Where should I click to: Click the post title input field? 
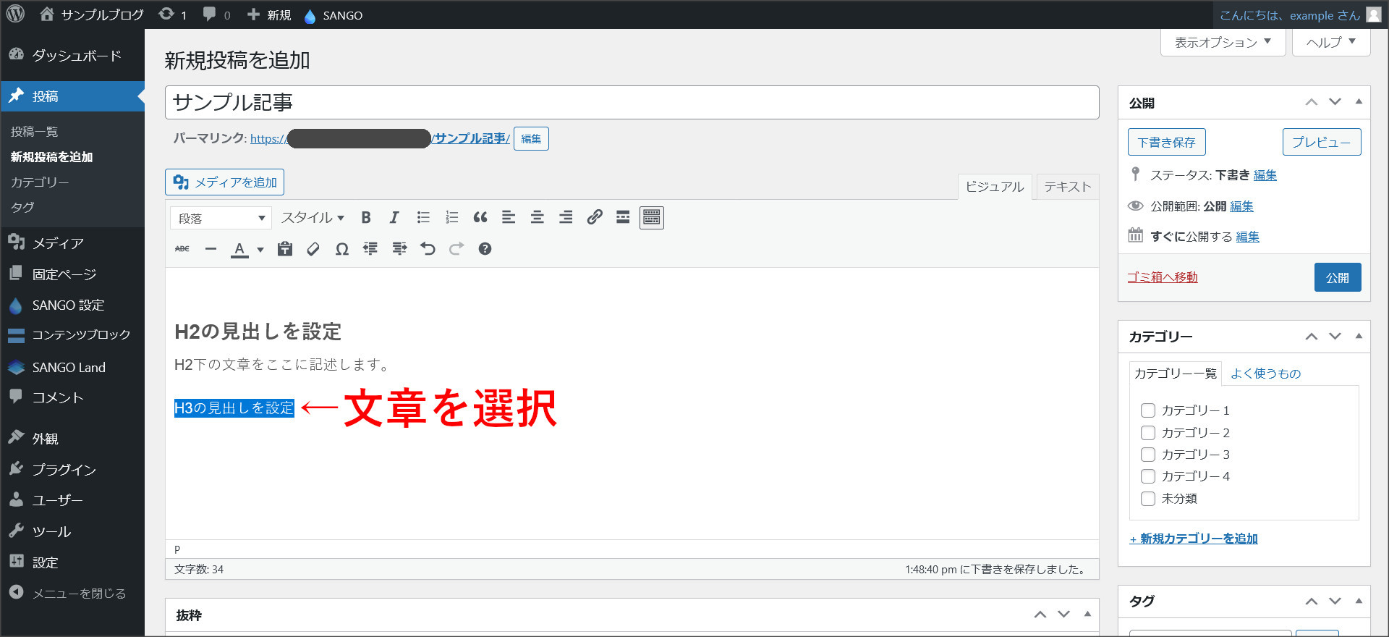pyautogui.click(x=632, y=103)
